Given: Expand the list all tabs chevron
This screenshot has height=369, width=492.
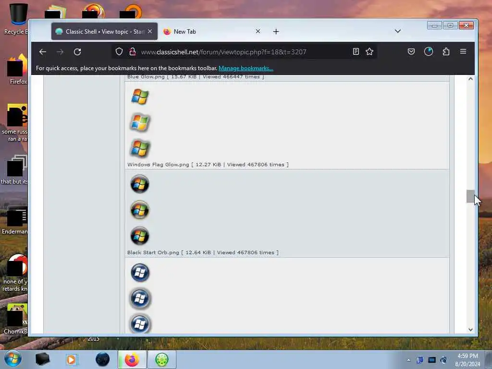Looking at the screenshot, I should click(397, 31).
